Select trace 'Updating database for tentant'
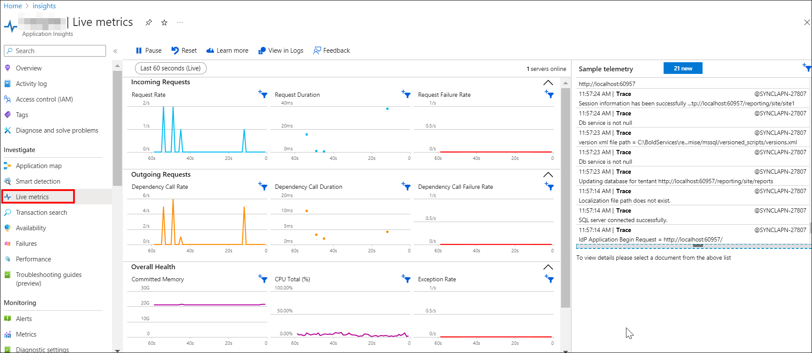Viewport: 812px width, 353px height. click(693, 176)
